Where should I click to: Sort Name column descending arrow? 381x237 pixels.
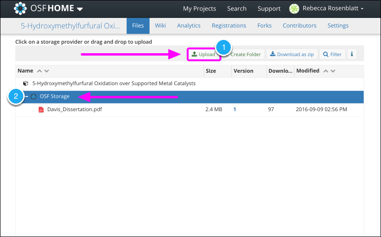[47, 71]
